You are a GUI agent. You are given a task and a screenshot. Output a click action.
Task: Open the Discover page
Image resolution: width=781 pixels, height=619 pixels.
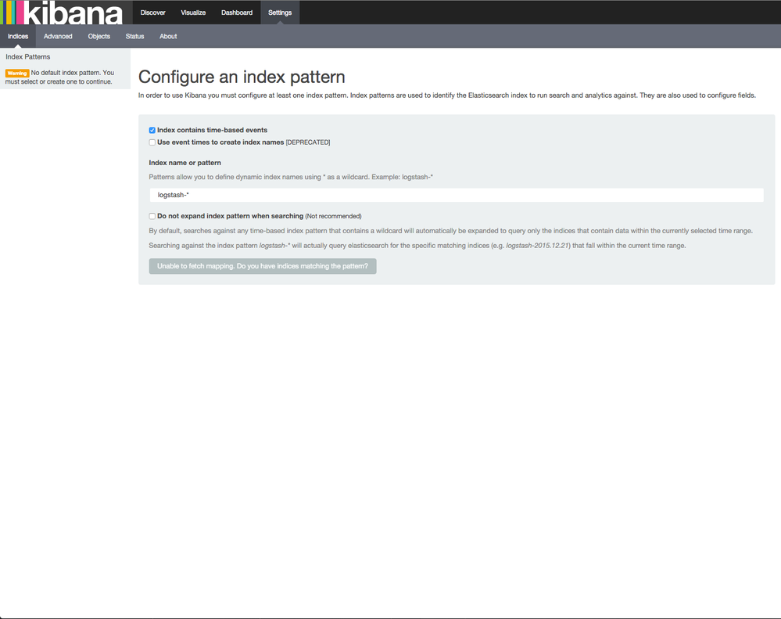point(152,13)
